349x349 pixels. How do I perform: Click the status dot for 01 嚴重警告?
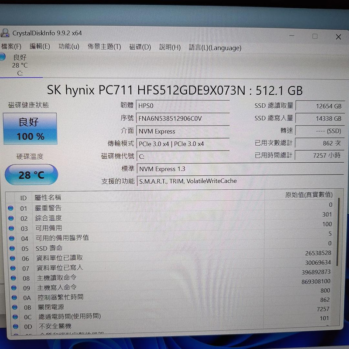click(10, 208)
